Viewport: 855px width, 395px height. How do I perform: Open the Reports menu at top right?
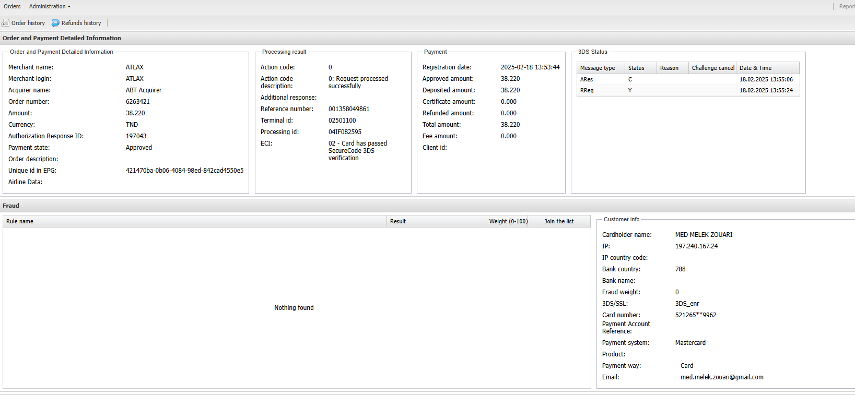(846, 6)
